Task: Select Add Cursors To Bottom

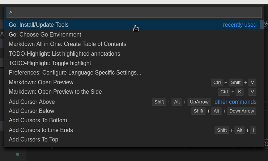Action: pyautogui.click(x=132, y=120)
